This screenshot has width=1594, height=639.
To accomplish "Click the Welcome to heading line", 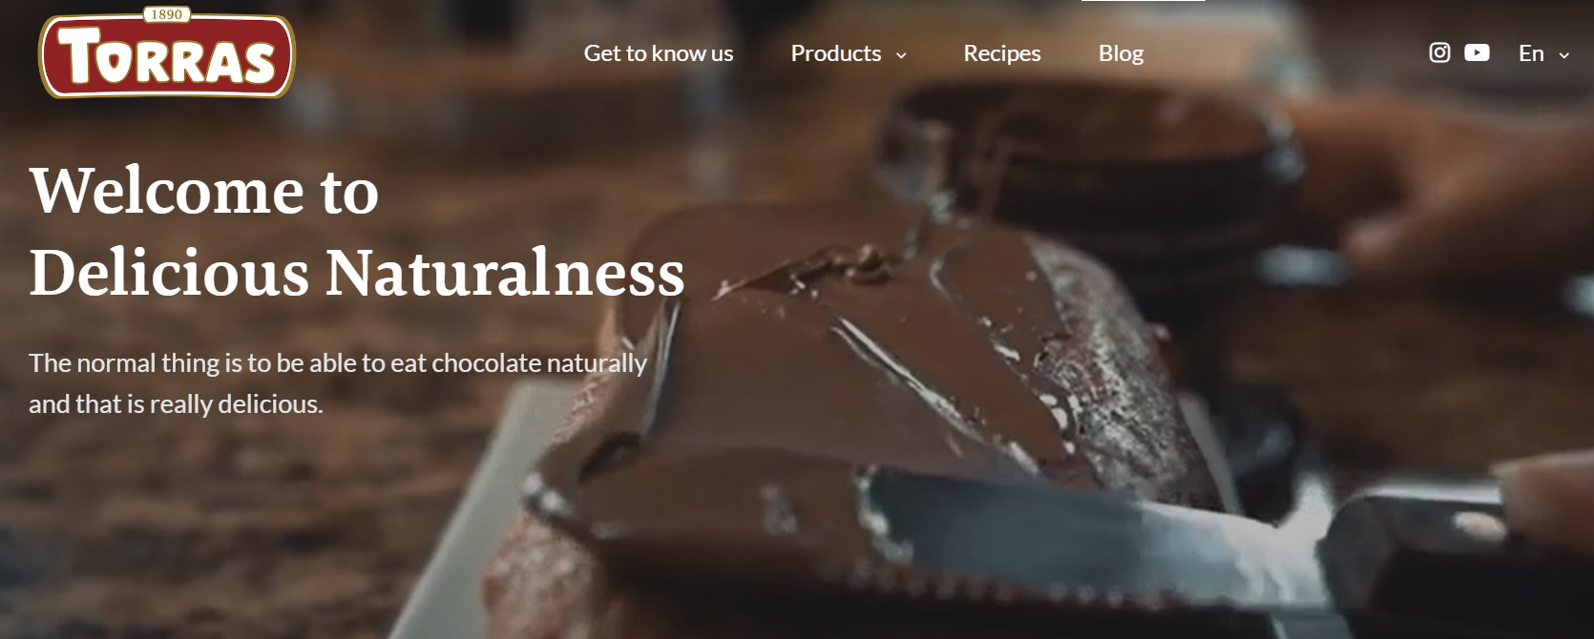I will pyautogui.click(x=204, y=191).
